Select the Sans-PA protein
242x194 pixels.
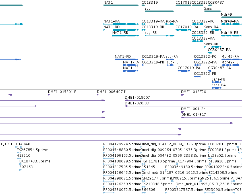click(x=217, y=88)
